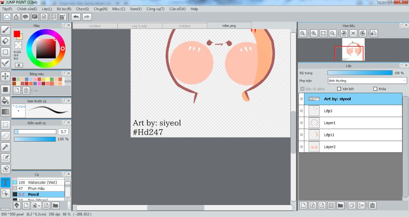The image size is (409, 217).
Task: Switch to the req 2.mdp tab
Action: point(140,26)
